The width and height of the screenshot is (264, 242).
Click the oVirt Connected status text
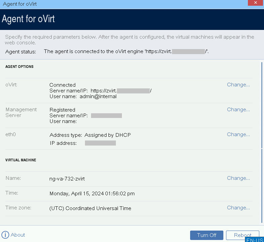click(x=62, y=85)
